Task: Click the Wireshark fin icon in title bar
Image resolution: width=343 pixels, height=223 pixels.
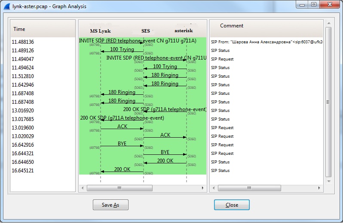Action: tap(7, 6)
